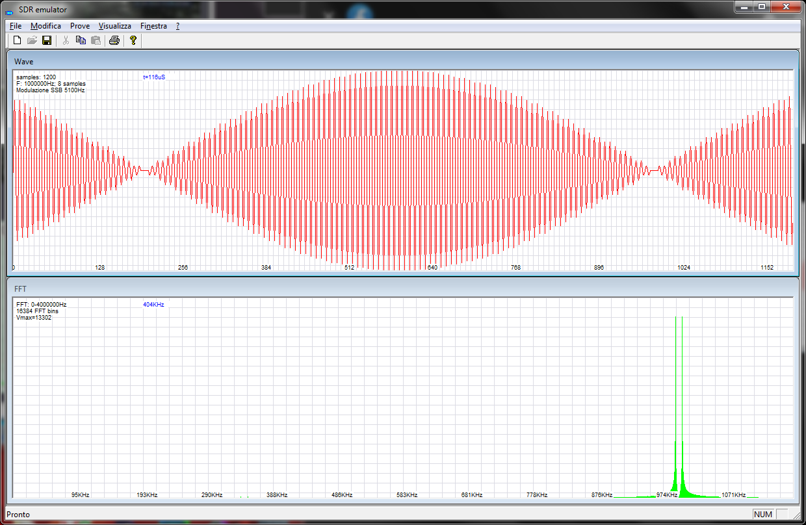Maximize the SDR emulator window
This screenshot has height=525, width=806.
(x=761, y=7)
